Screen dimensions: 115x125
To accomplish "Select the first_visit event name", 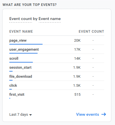I will [17, 95].
